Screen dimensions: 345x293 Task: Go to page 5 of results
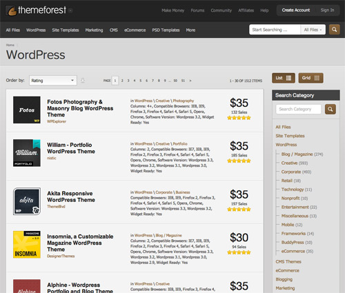(141, 81)
